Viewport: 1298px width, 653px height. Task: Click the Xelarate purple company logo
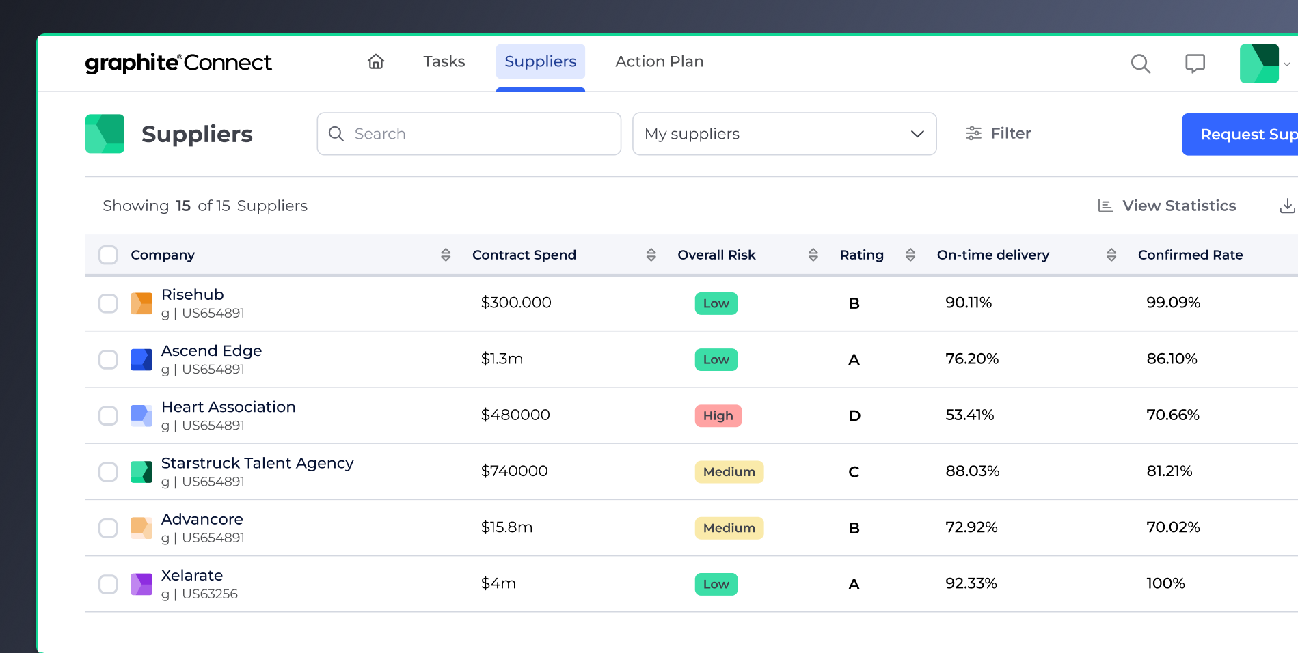tap(141, 584)
